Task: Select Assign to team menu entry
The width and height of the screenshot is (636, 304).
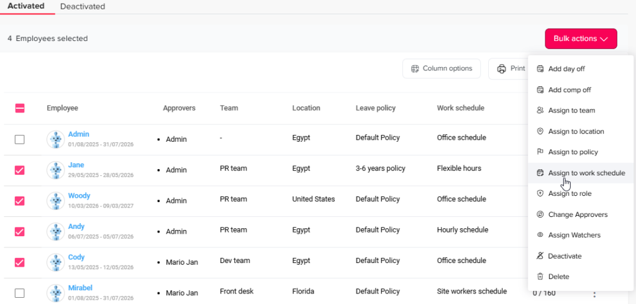Action: (581, 111)
